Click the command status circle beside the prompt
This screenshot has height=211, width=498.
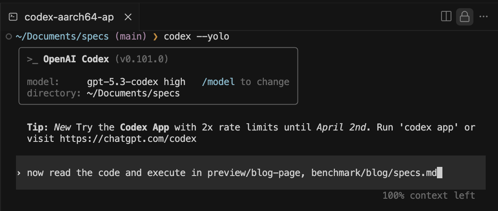point(9,37)
